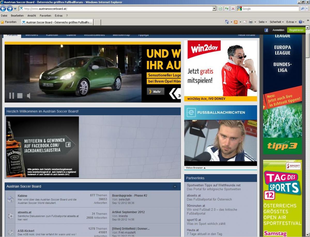Open the Datei menu
This screenshot has height=237, width=310.
(x=4, y=16)
